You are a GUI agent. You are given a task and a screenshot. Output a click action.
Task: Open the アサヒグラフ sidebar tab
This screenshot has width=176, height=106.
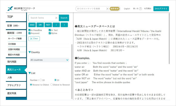click(16, 86)
